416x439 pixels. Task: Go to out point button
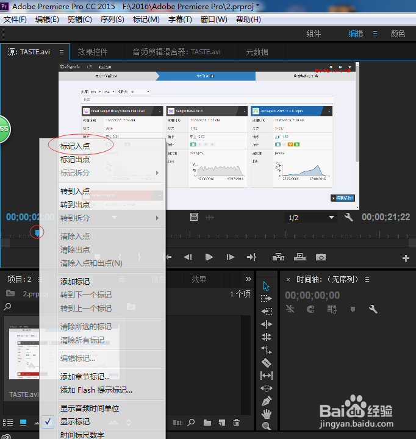[x=251, y=257]
